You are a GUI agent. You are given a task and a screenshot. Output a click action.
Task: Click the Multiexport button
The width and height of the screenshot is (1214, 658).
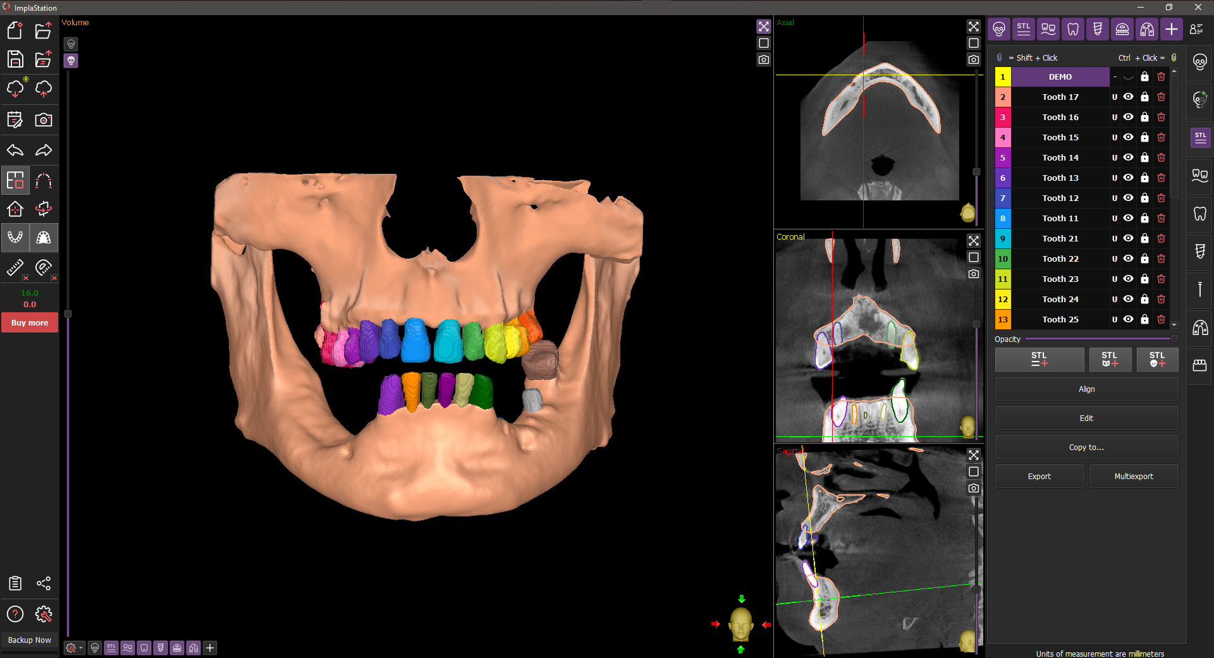point(1133,476)
